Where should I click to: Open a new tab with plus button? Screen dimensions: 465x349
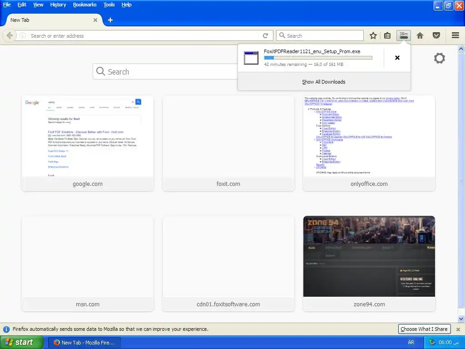coord(110,20)
